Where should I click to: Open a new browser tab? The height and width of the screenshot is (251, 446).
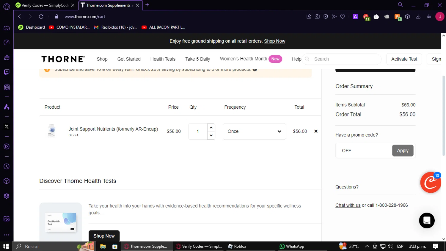pyautogui.click(x=147, y=5)
